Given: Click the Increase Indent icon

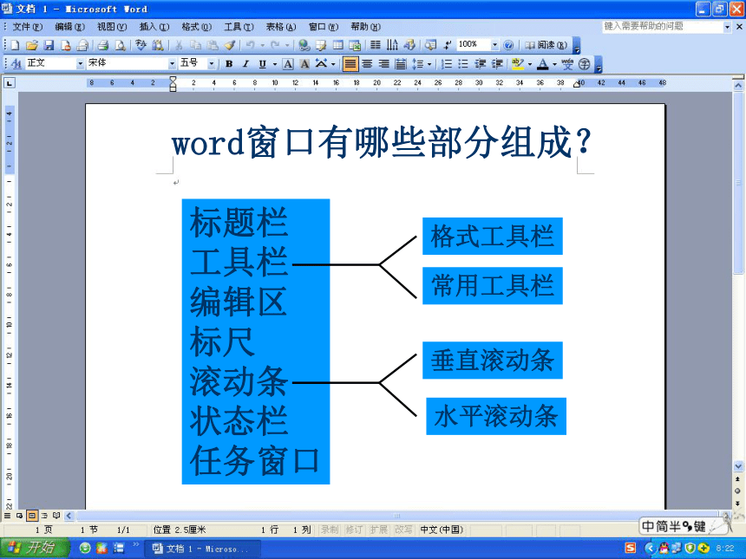Looking at the screenshot, I should (497, 63).
